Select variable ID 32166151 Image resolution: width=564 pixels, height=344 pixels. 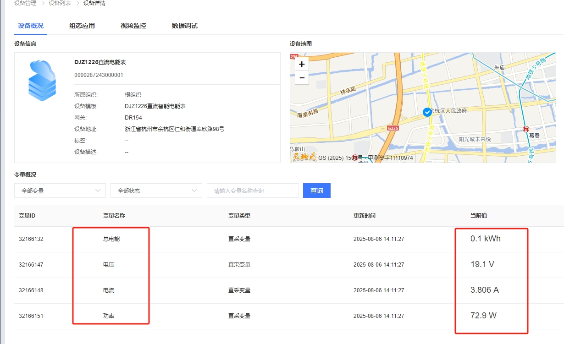point(31,316)
